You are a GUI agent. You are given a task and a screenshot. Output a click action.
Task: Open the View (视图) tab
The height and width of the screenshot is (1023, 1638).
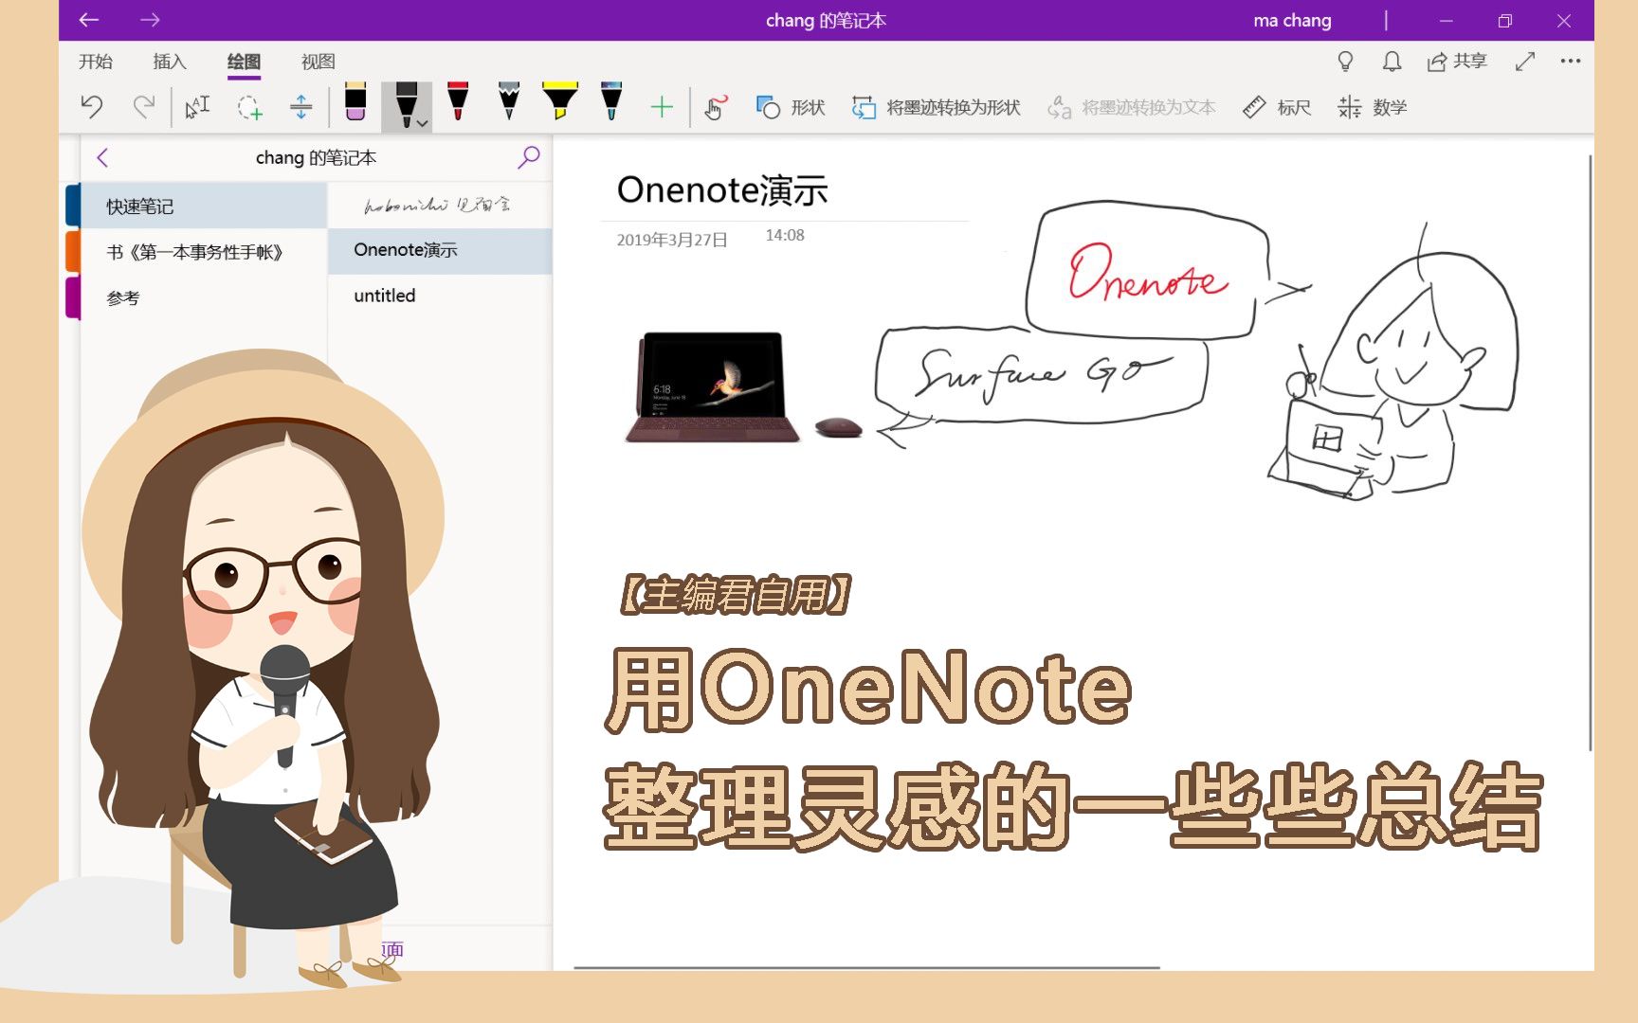[x=318, y=62]
